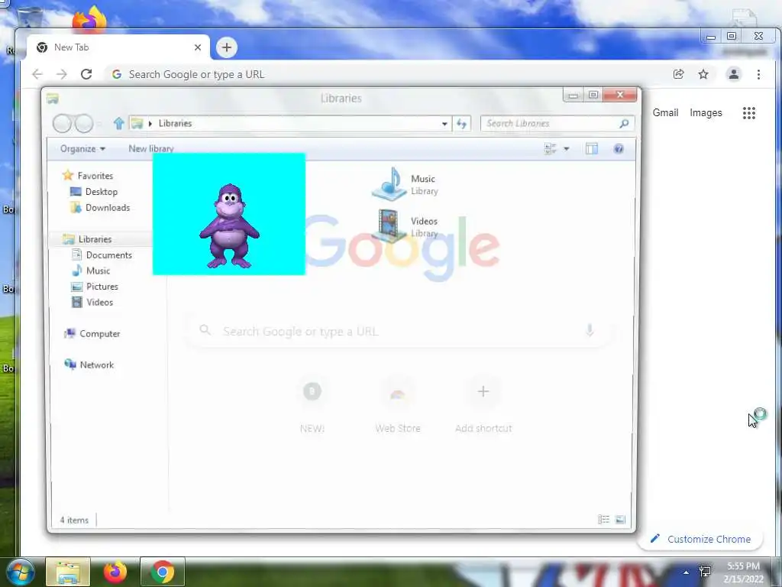Select Documents in navigation pane
Viewport: 782px width, 587px height.
pos(102,255)
